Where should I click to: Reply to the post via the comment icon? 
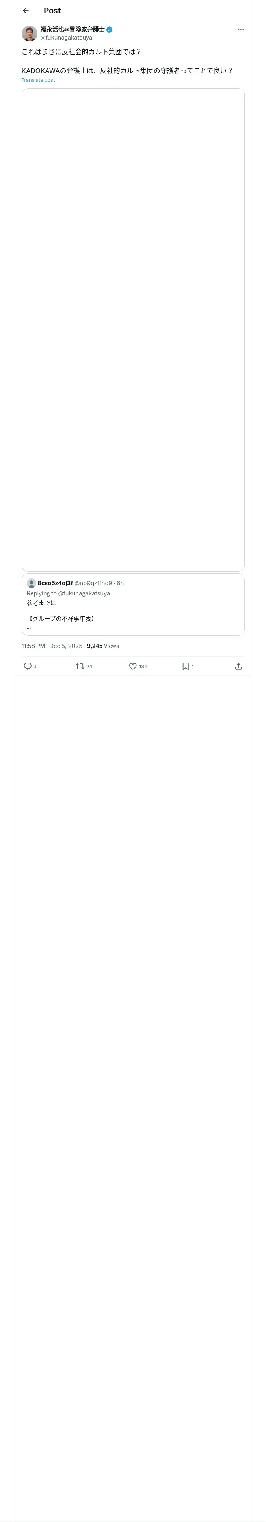(x=28, y=667)
